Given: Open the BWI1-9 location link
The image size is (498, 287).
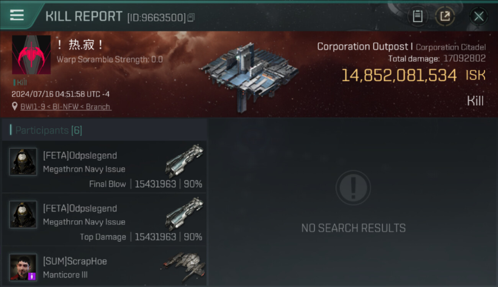Looking at the screenshot, I should [66, 107].
